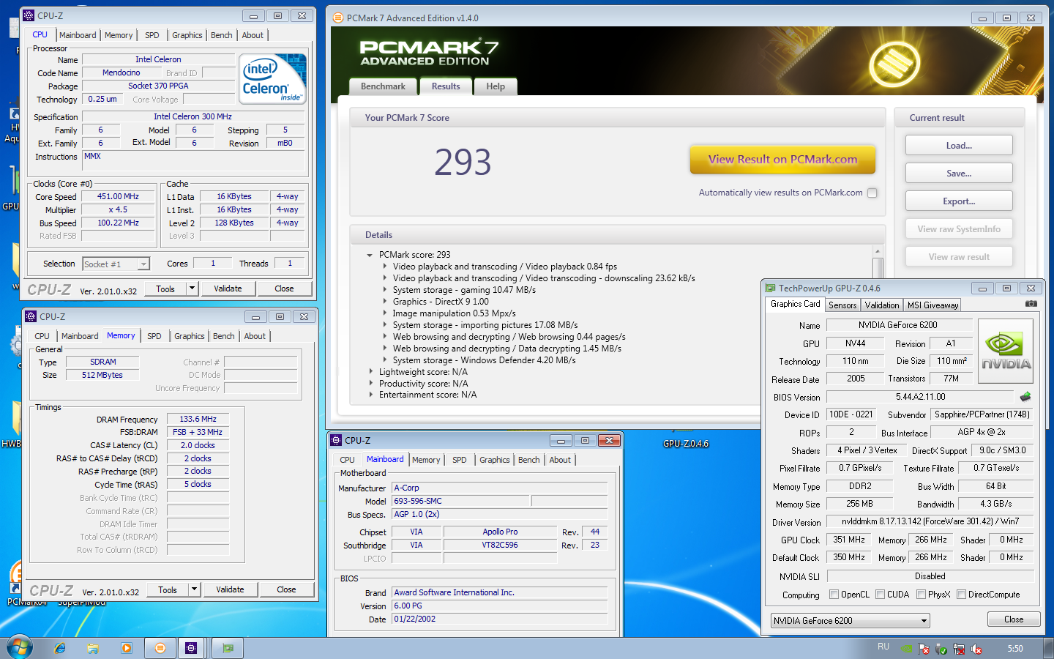1054x659 pixels.
Task: Click the safely remove hardware tray icon
Action: pyautogui.click(x=941, y=649)
